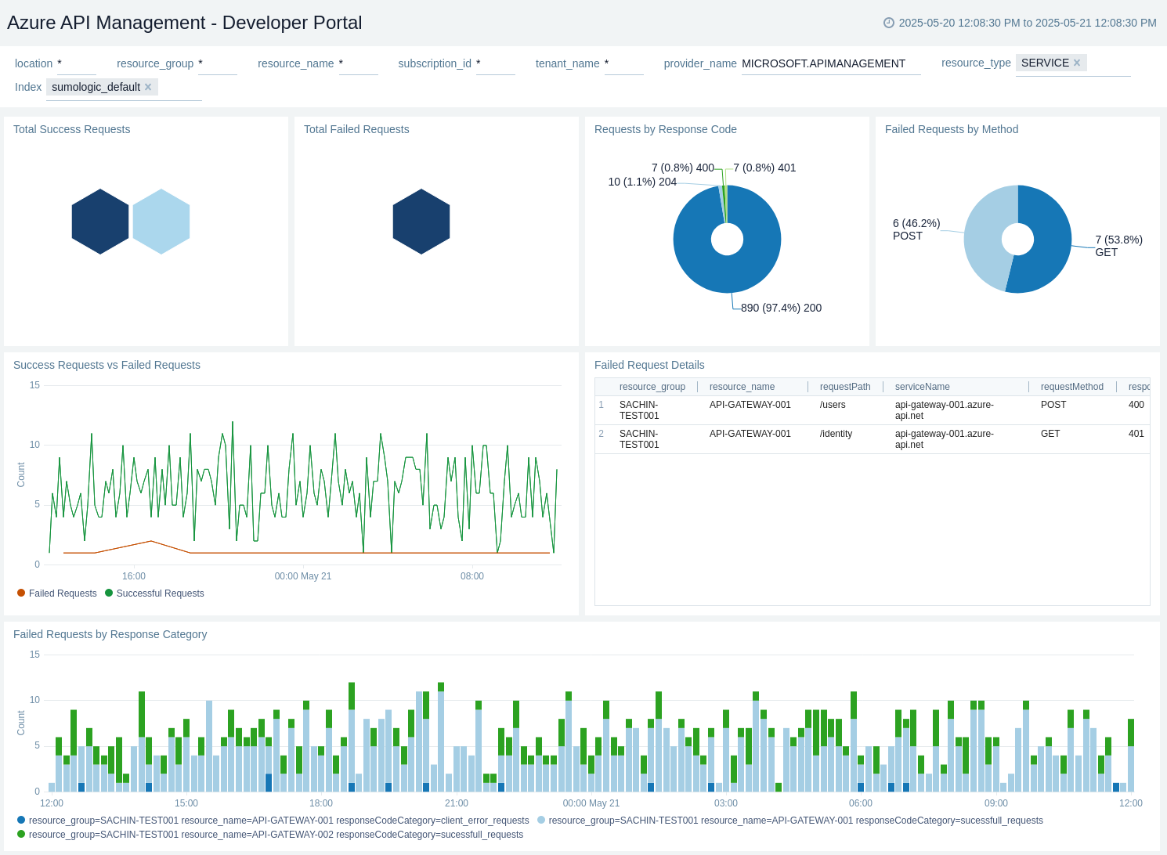This screenshot has width=1167, height=855.
Task: Toggle Successful Requests legend dot
Action: click(109, 593)
